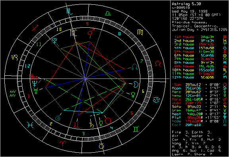The height and width of the screenshot is (157, 229).
Task: Click house number 5 in the chart wheel
Action: [x=132, y=113]
